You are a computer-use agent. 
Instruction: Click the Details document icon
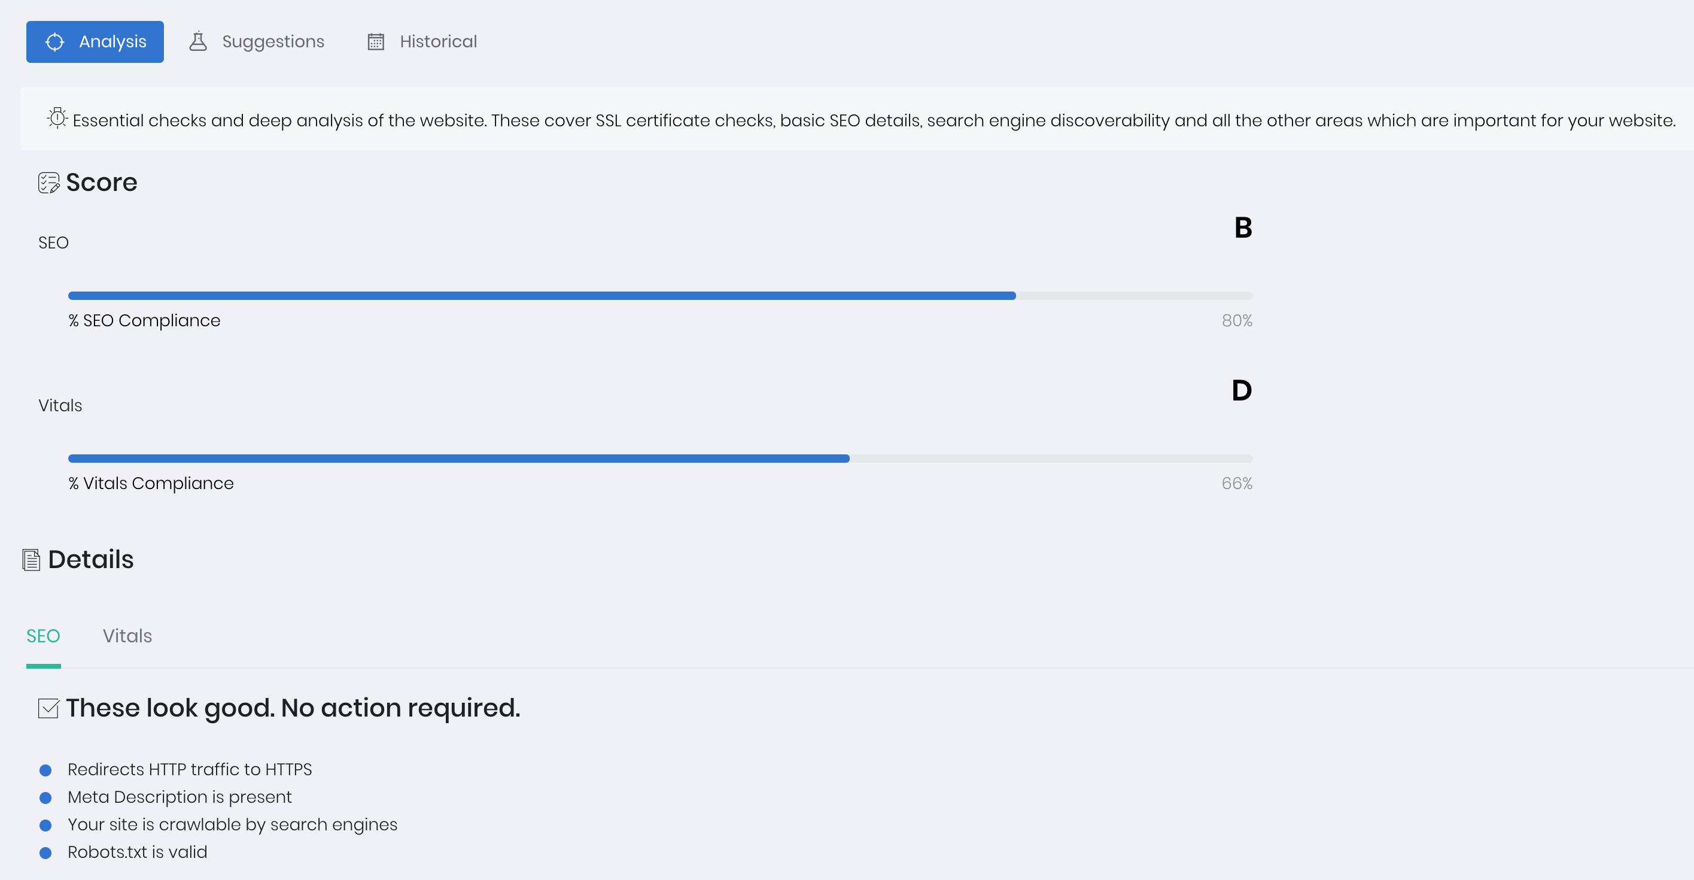[32, 560]
